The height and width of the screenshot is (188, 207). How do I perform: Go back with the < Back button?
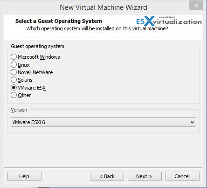coord(107,176)
